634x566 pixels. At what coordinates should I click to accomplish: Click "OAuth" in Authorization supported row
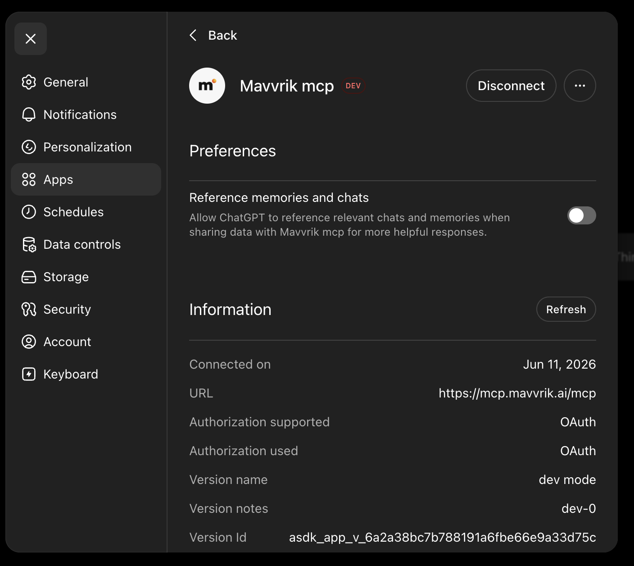[578, 422]
